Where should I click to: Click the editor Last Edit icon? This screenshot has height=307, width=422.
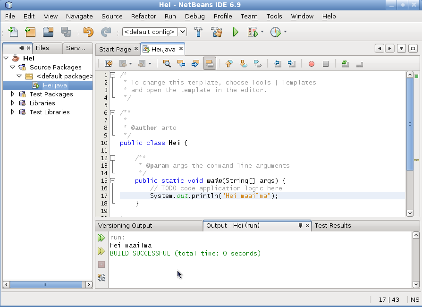point(109,64)
